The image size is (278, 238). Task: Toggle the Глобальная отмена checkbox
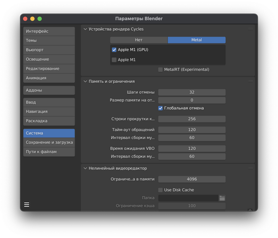160,108
